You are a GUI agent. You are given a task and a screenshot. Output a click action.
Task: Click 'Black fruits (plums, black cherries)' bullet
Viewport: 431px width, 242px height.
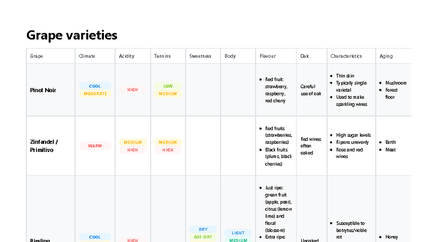[278, 157]
